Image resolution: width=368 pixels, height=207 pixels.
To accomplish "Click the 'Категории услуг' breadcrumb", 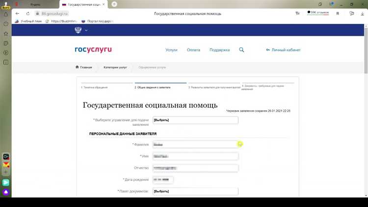I will tap(115, 67).
